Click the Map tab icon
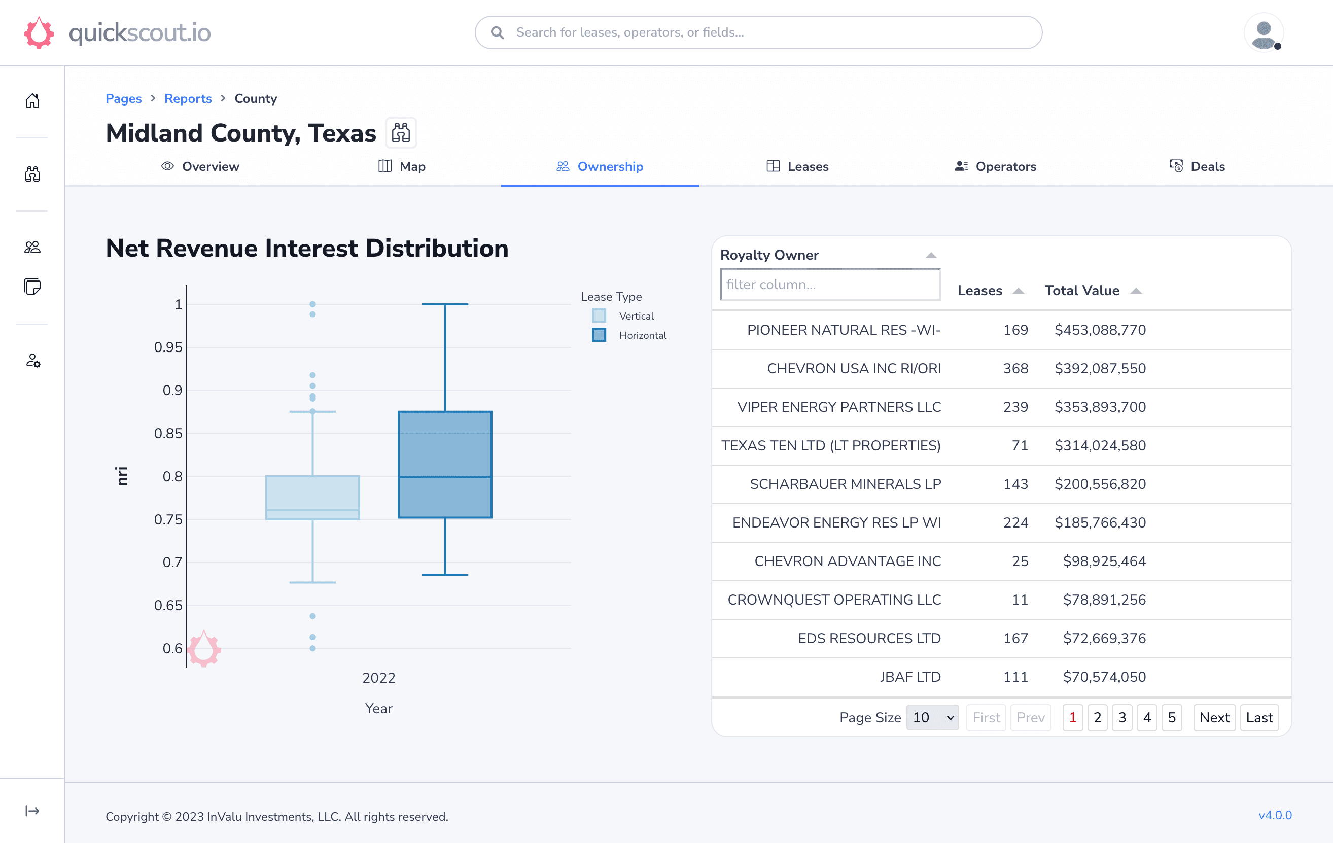The width and height of the screenshot is (1333, 843). (384, 166)
